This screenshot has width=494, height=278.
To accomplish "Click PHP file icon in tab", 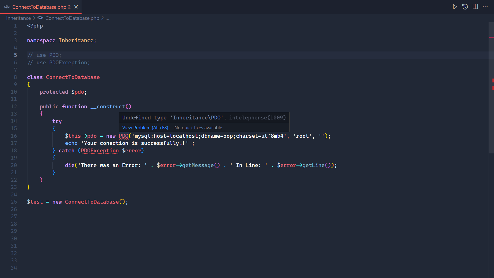I will tap(7, 7).
